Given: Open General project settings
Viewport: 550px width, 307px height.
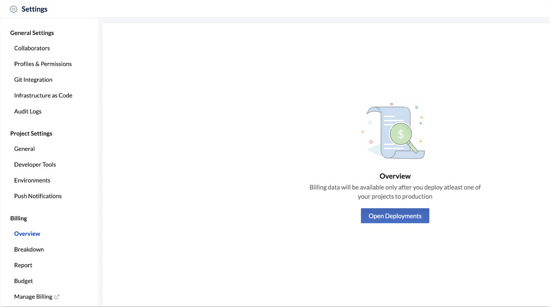Looking at the screenshot, I should pos(25,149).
